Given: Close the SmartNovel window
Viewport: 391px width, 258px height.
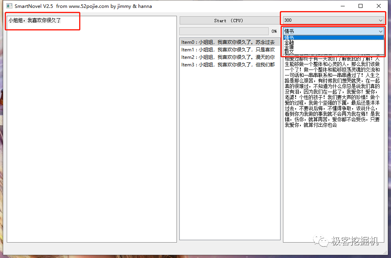Looking at the screenshot, I should pyautogui.click(x=378, y=6).
